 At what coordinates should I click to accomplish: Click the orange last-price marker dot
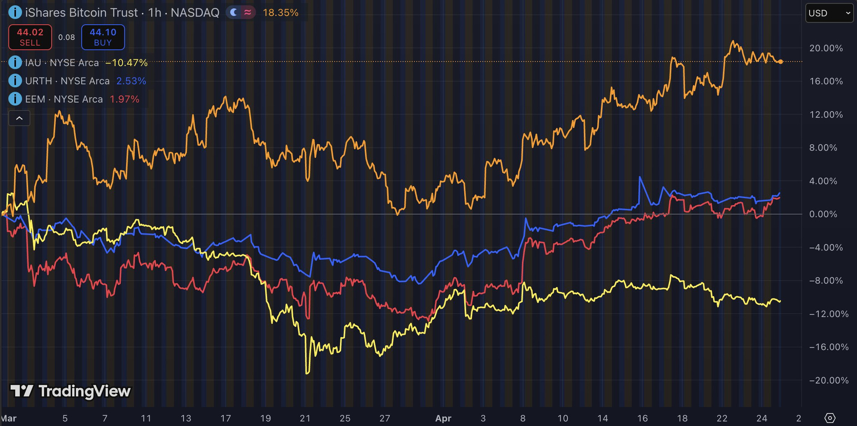[x=780, y=62]
